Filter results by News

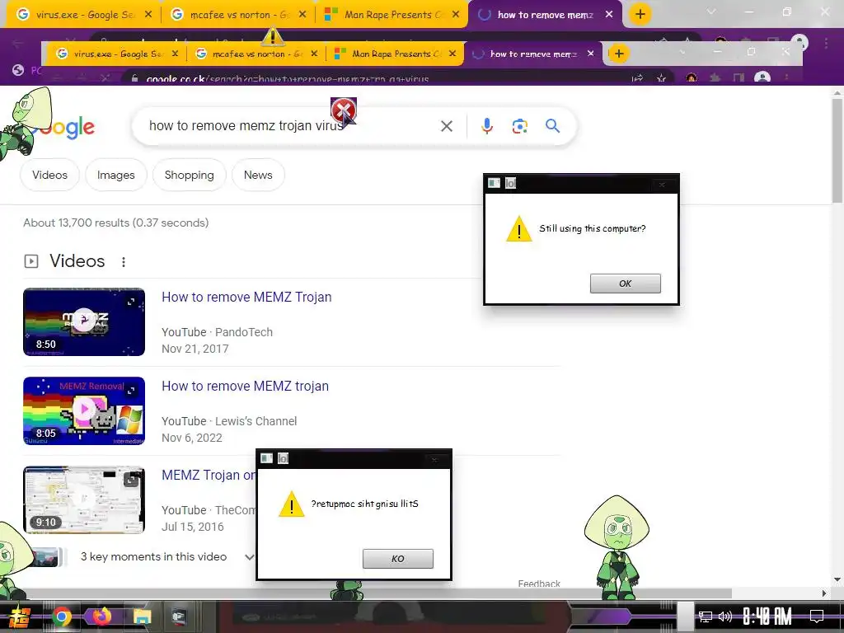258,175
